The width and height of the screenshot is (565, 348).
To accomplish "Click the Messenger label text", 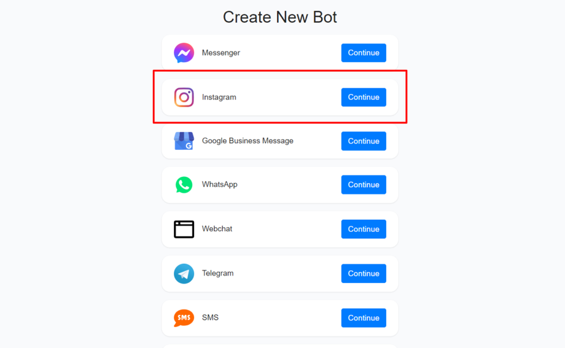I will 220,53.
